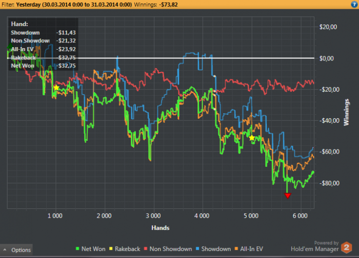Click the yellow star near 1 000 hands

point(56,88)
